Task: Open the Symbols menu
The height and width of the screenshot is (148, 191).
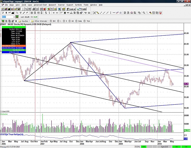Action: click(x=78, y=5)
